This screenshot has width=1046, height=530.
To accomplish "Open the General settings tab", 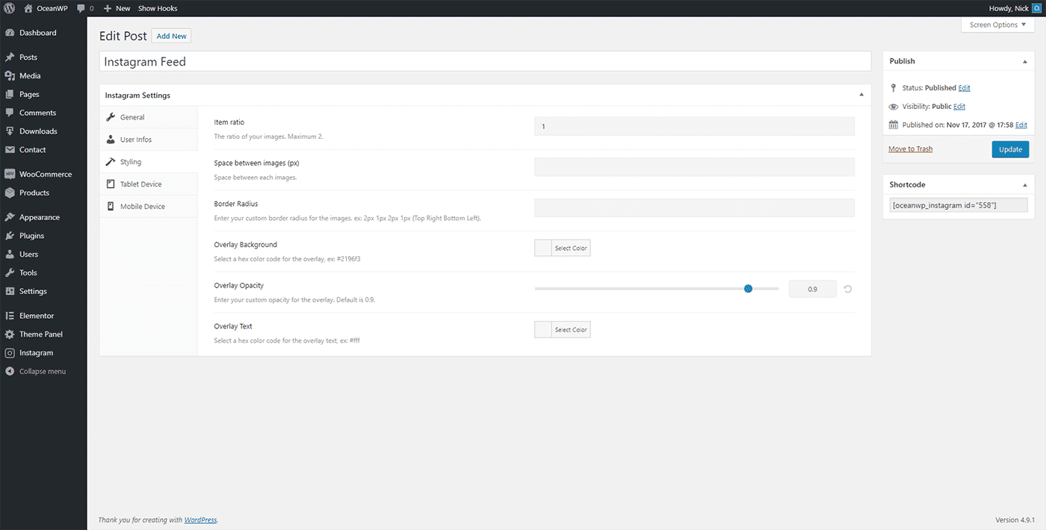I will point(149,117).
